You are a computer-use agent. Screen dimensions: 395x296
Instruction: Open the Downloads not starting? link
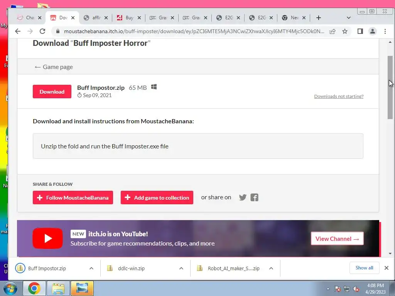pos(339,96)
